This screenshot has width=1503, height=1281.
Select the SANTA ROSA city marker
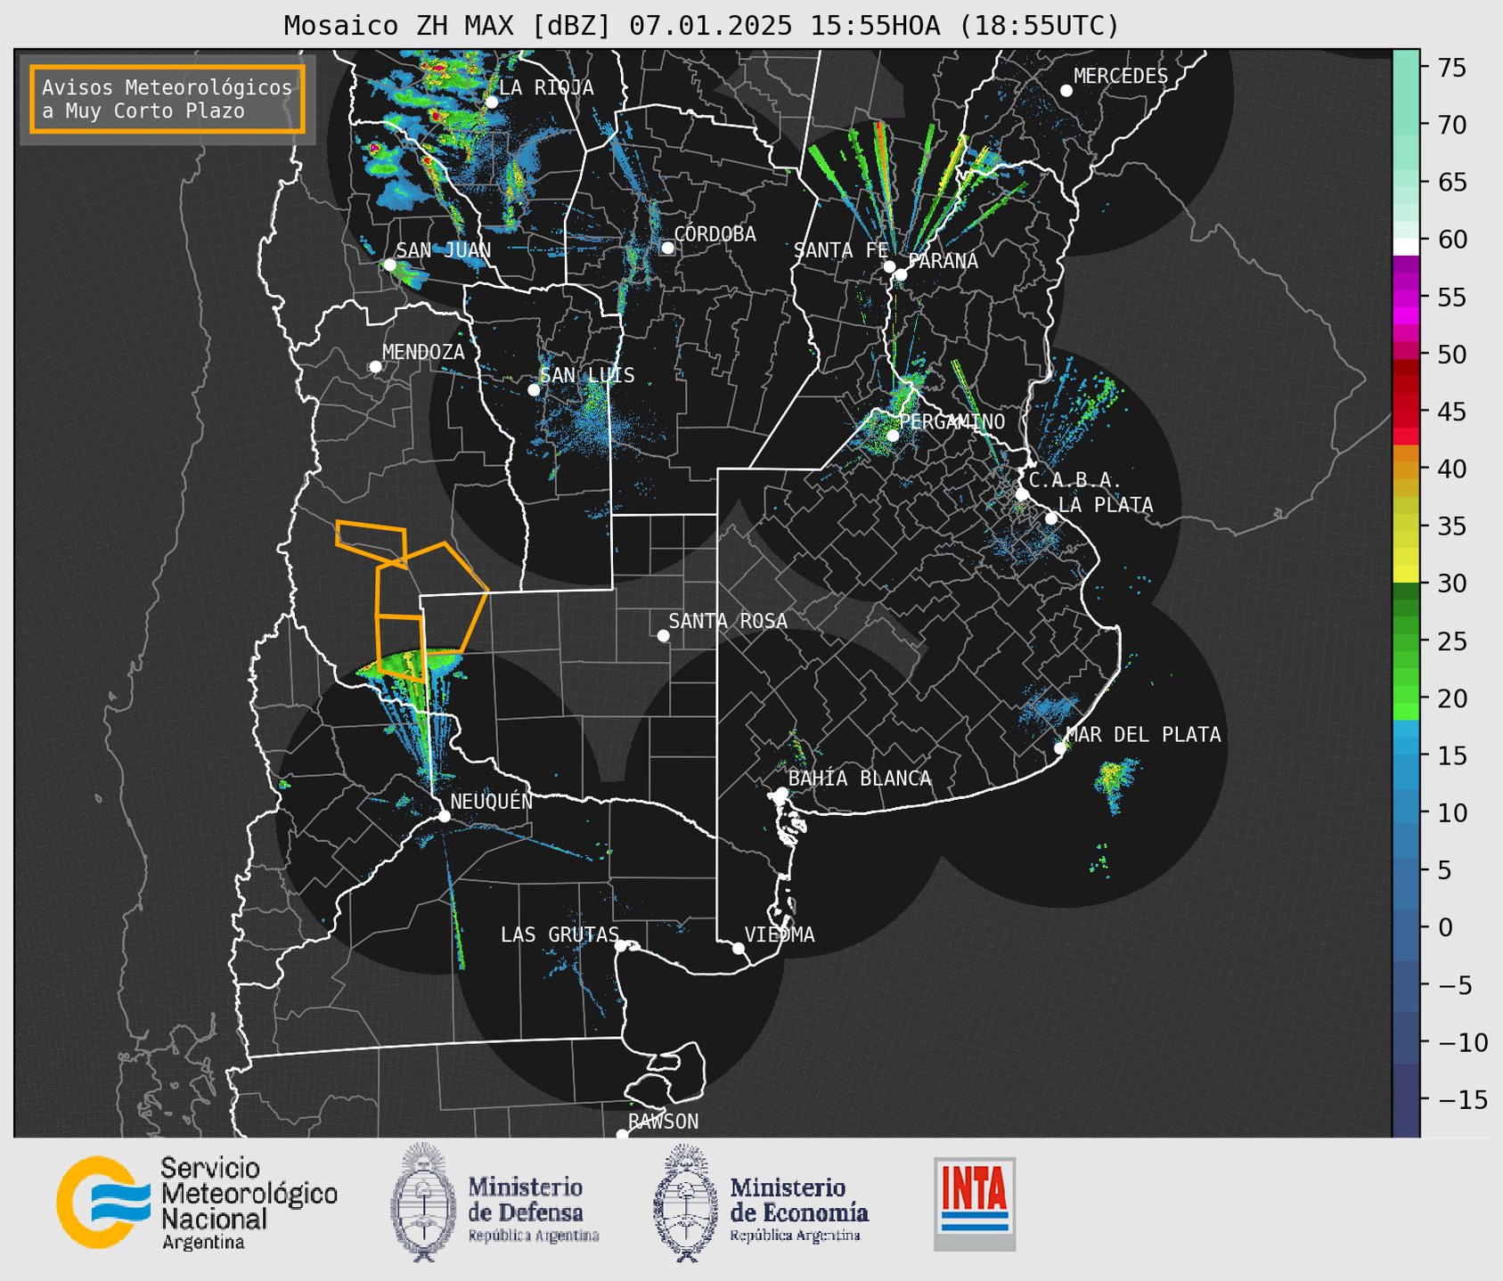[663, 635]
